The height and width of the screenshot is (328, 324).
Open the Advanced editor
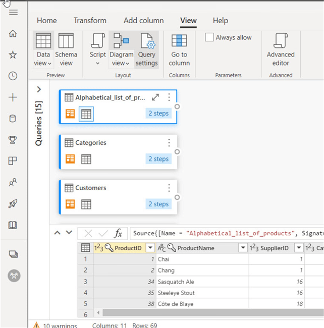(281, 49)
